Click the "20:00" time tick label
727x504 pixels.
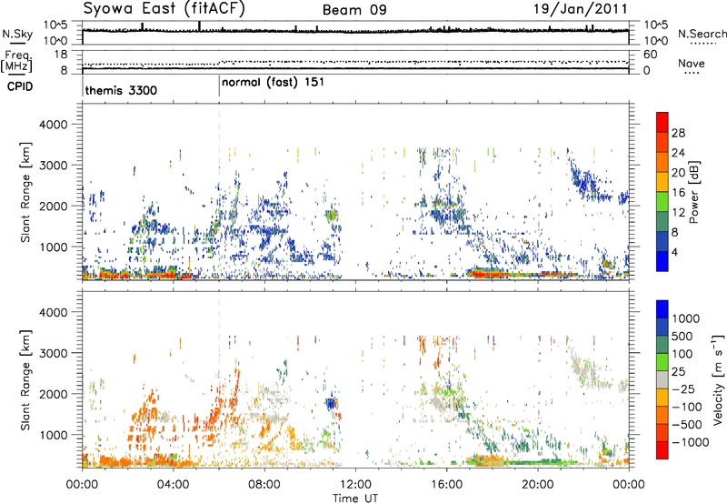(537, 485)
